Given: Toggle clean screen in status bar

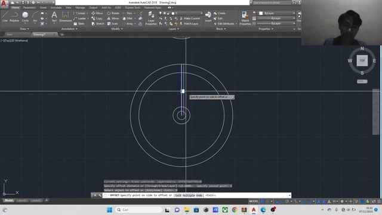Looking at the screenshot, I should [374, 201].
